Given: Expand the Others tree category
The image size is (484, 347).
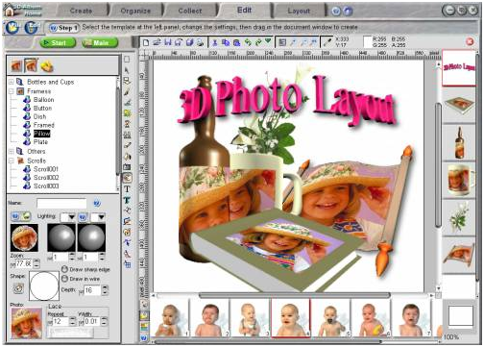Looking at the screenshot, I should [x=12, y=151].
